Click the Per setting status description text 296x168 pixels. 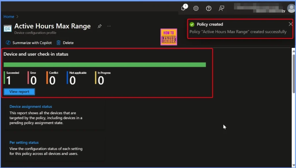click(x=46, y=151)
